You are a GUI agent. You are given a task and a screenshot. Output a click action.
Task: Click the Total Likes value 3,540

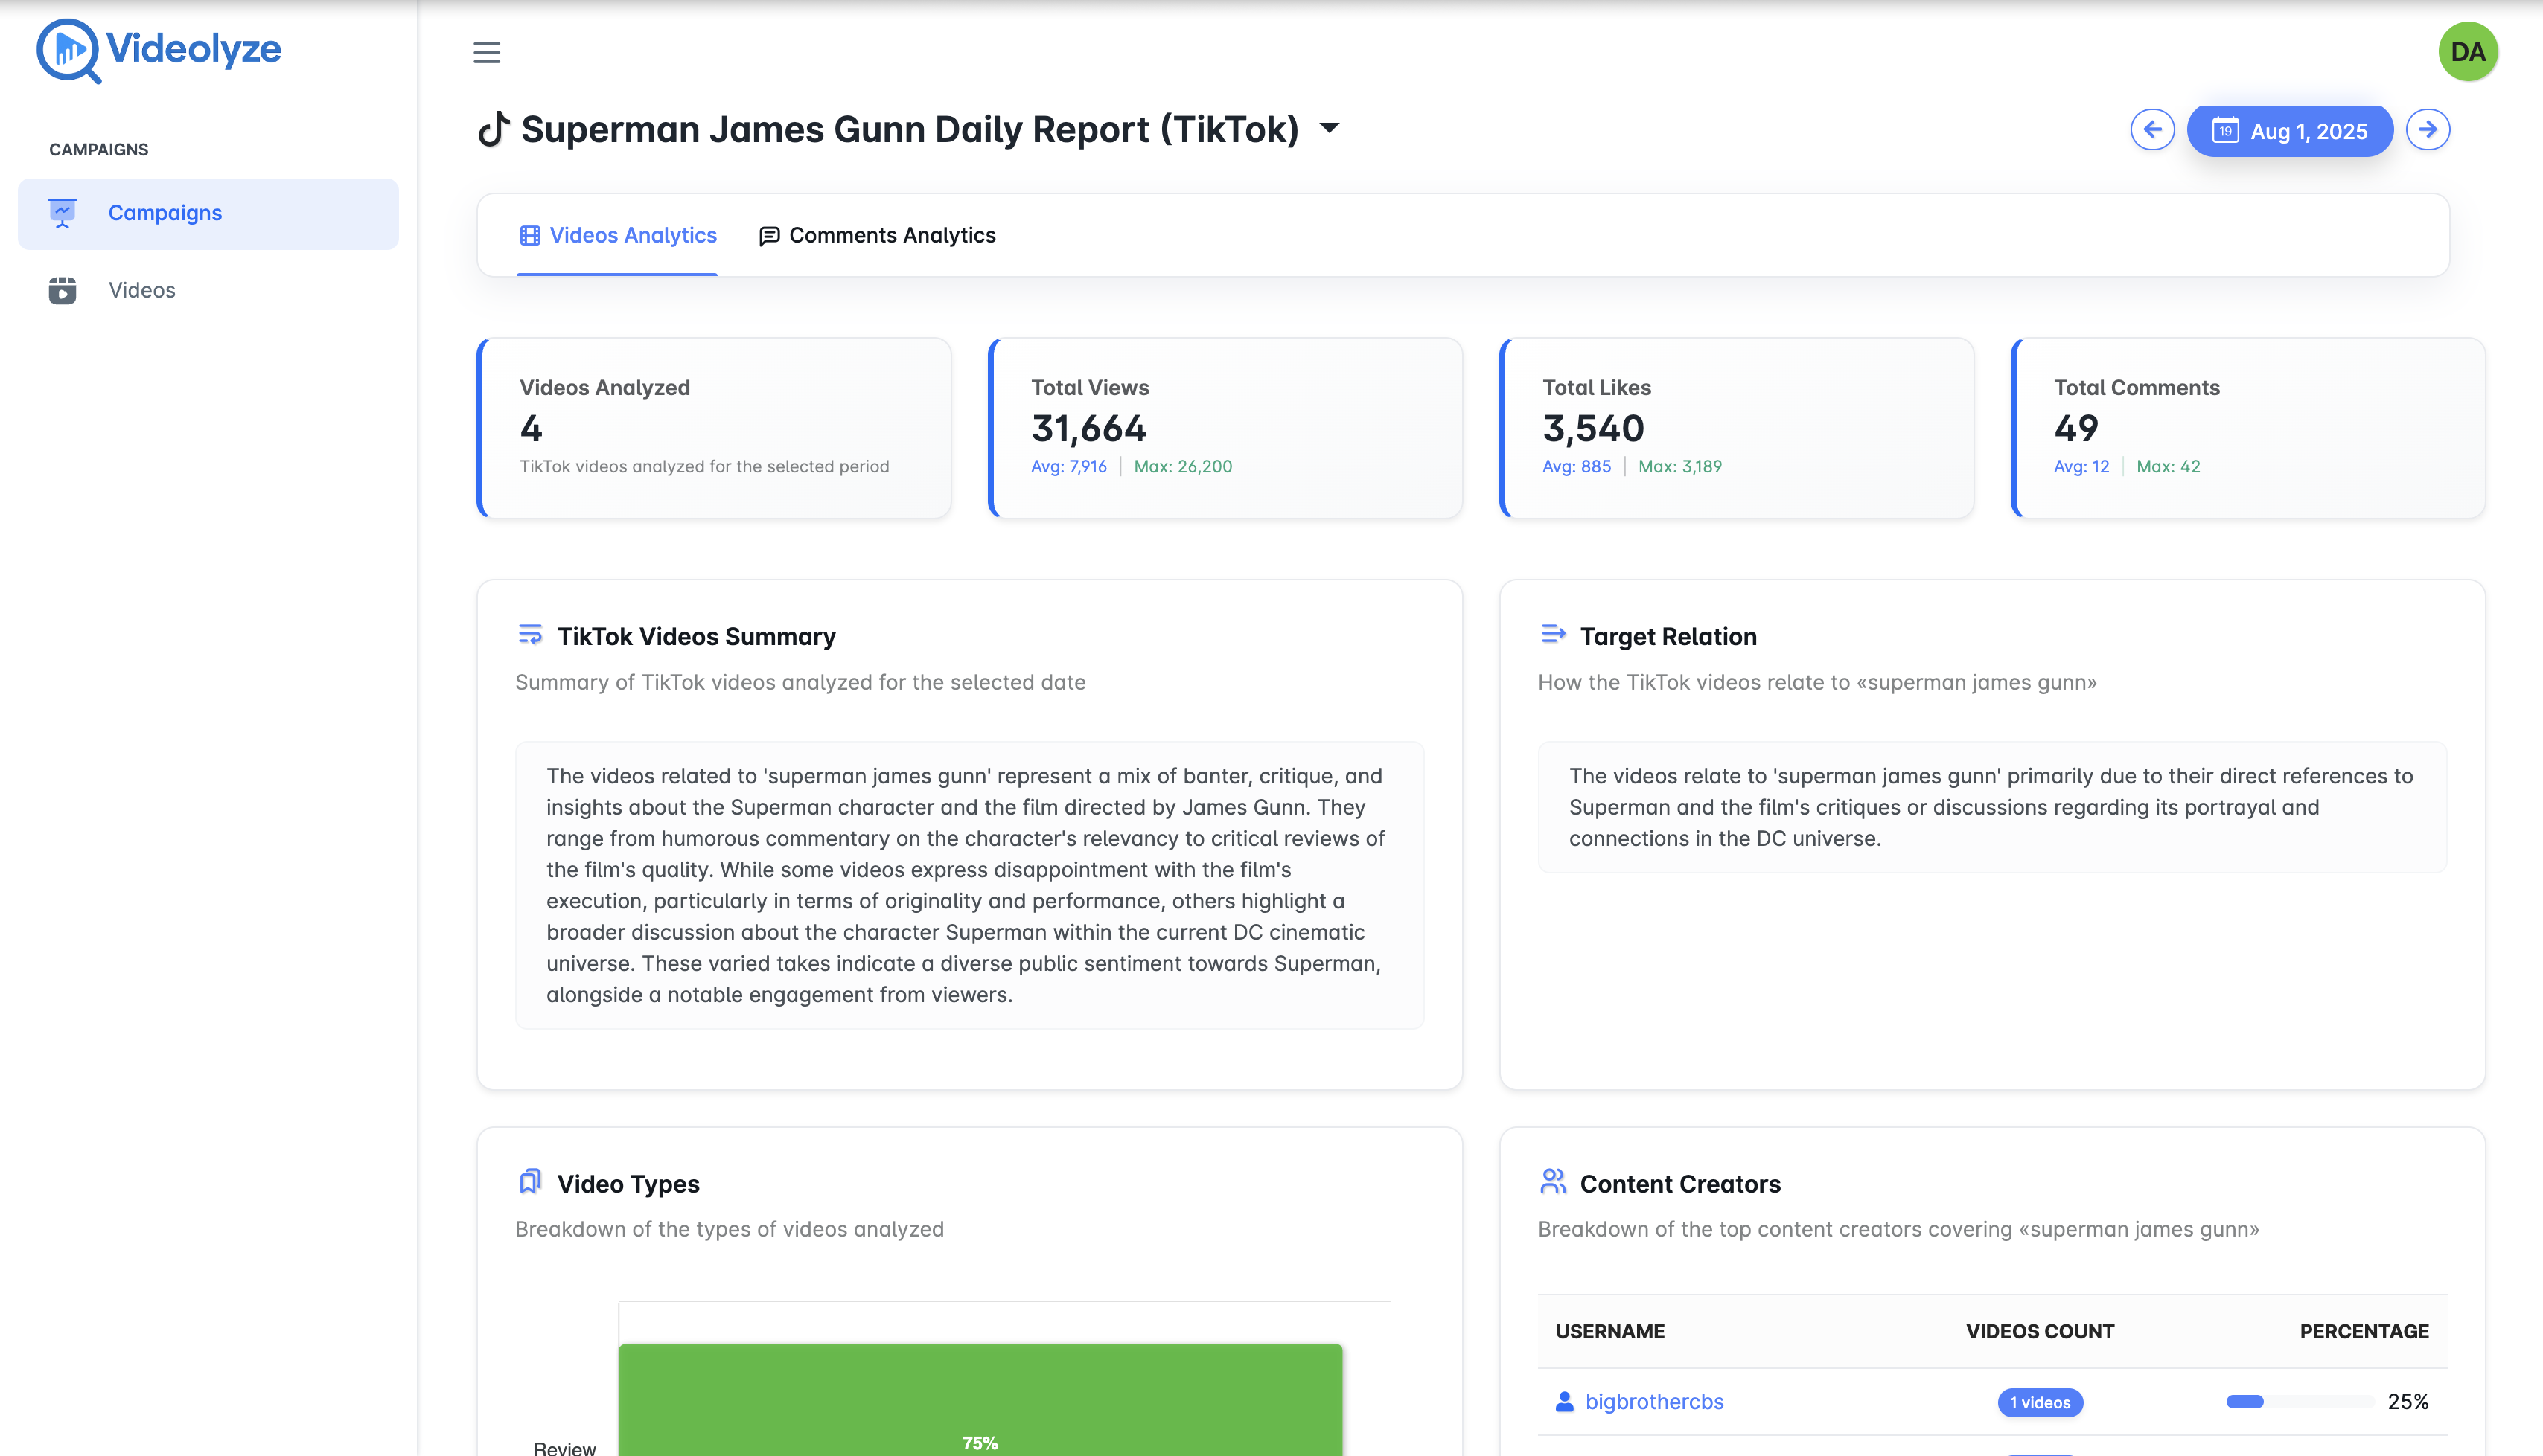pyautogui.click(x=1592, y=429)
